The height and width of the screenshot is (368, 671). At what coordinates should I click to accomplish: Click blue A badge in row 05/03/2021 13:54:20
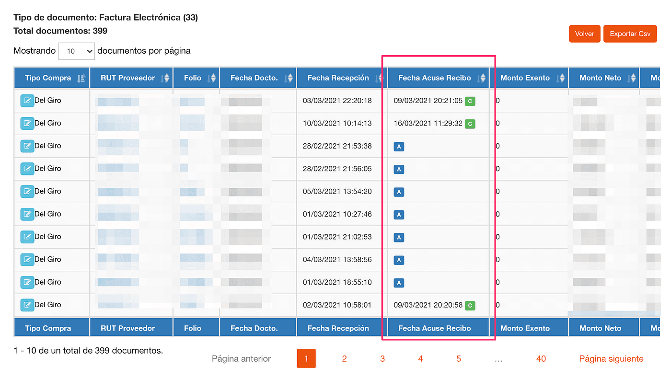pos(399,192)
